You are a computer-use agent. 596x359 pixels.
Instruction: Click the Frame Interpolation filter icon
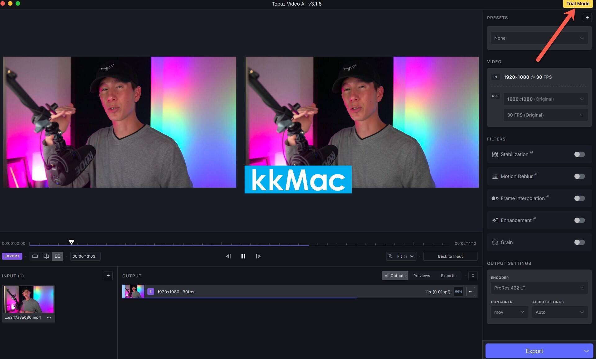495,198
